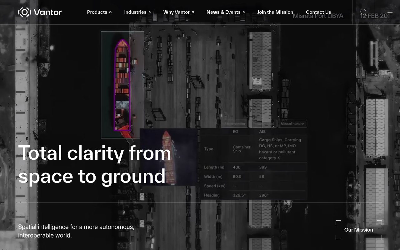
Task: Click the 'Misrata Port LIBYA' caption
Action: click(318, 16)
